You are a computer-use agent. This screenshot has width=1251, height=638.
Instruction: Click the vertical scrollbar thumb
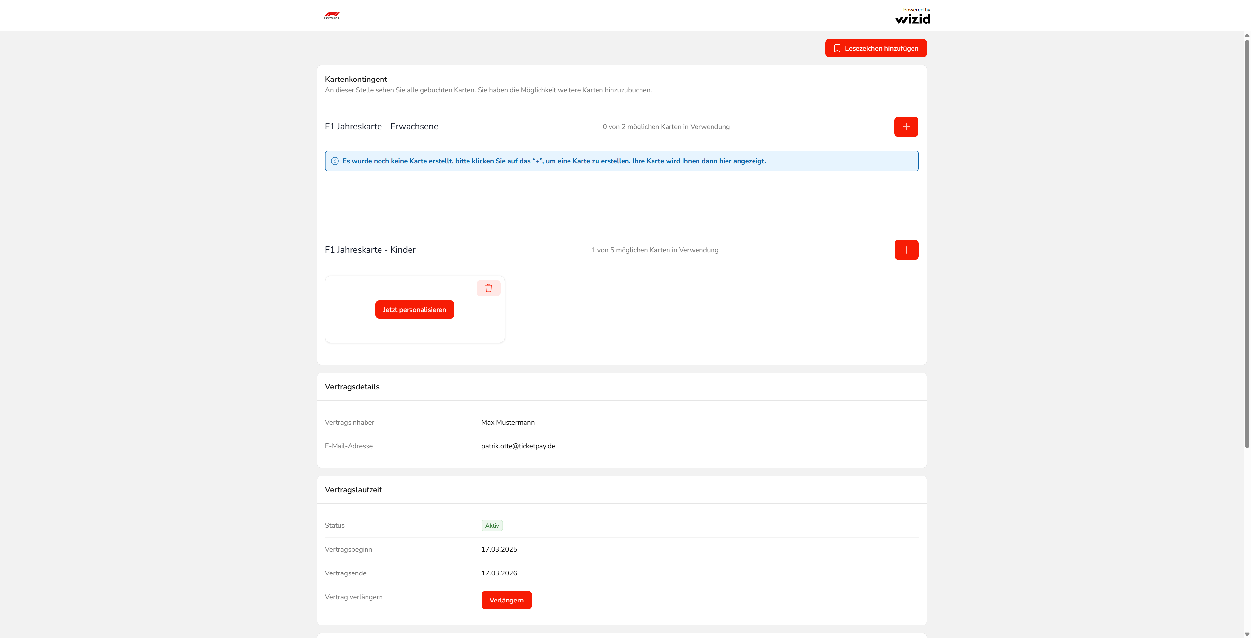pyautogui.click(x=1247, y=243)
